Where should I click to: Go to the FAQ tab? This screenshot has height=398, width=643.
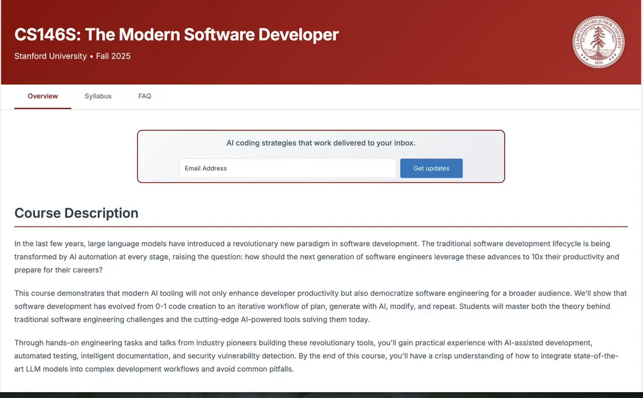(x=145, y=96)
